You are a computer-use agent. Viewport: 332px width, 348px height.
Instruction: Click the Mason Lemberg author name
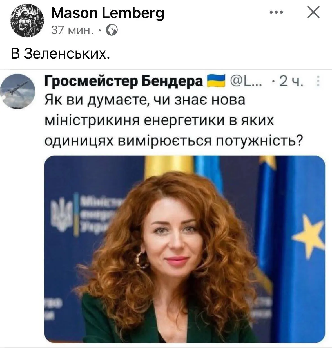click(x=108, y=13)
